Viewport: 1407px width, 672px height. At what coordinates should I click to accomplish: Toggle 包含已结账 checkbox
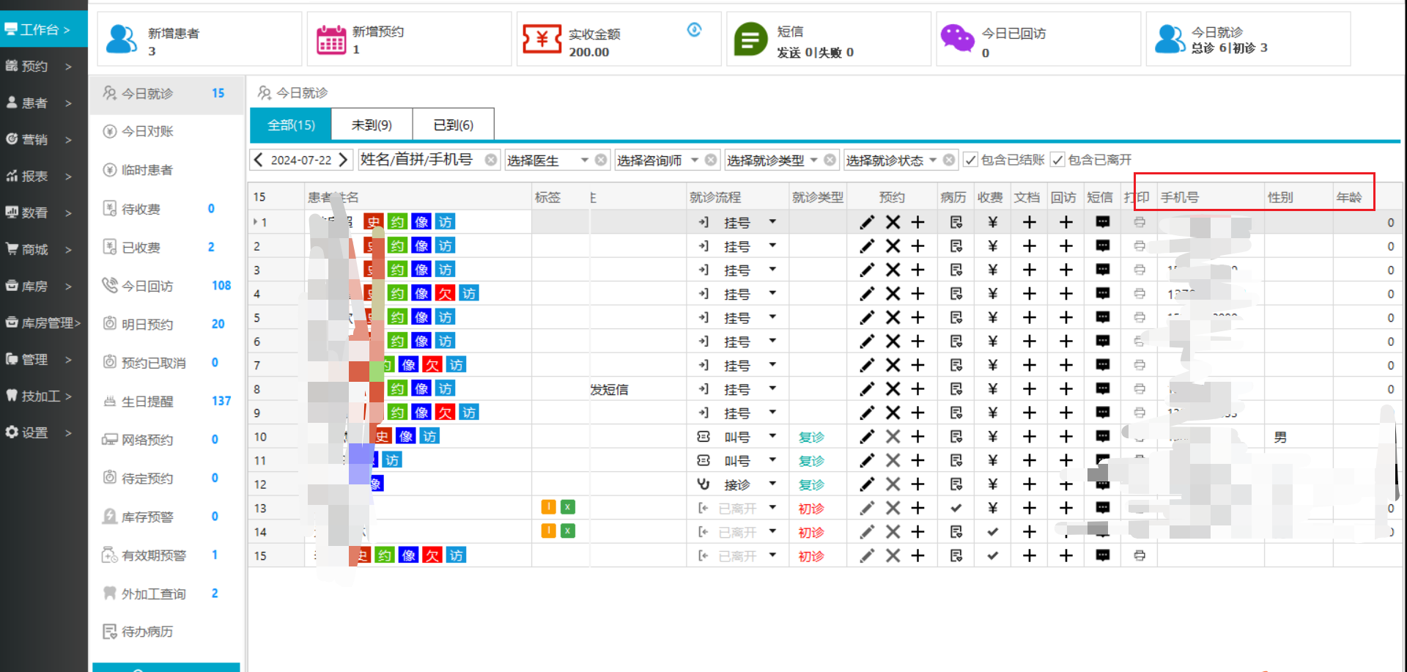click(x=970, y=160)
